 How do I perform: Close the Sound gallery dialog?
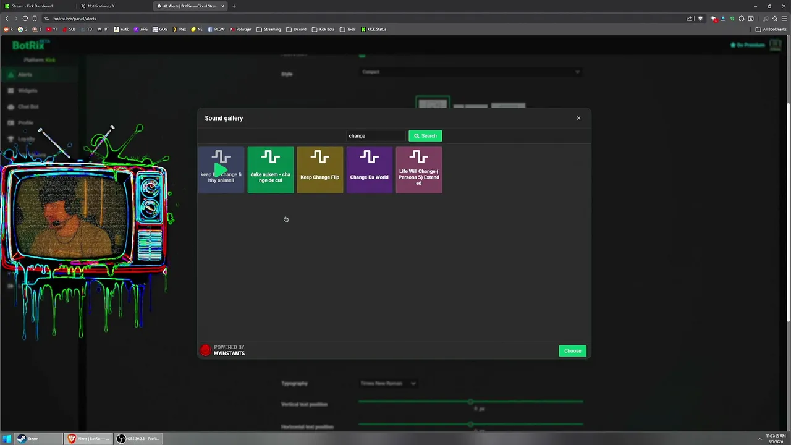coord(578,118)
